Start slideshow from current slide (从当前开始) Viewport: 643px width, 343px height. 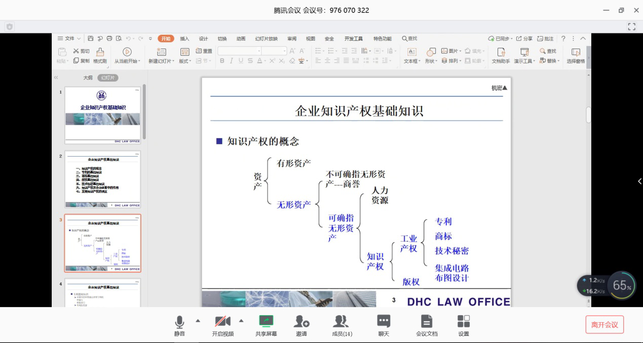(x=127, y=56)
